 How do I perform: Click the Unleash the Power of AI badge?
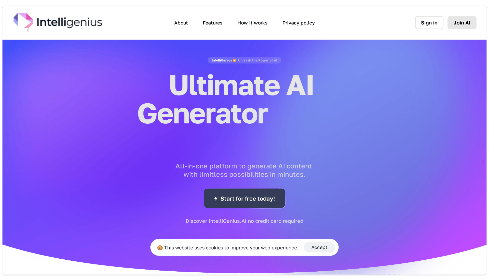[244, 60]
